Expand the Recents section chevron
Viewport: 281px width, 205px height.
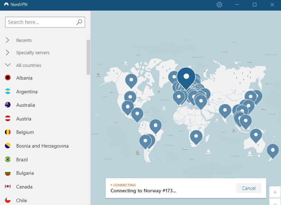tap(7, 40)
